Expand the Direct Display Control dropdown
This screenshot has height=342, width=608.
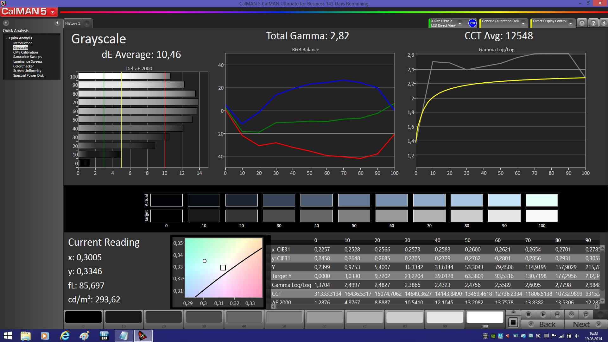(x=571, y=23)
